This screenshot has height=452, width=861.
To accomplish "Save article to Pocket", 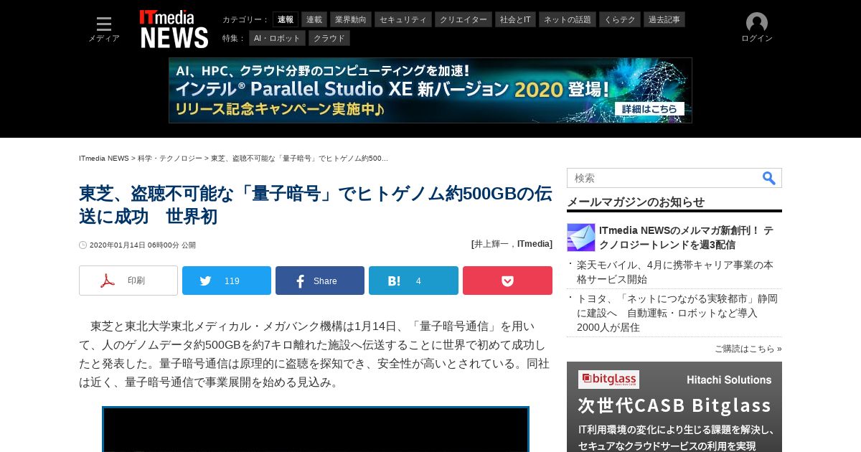I will click(x=507, y=281).
